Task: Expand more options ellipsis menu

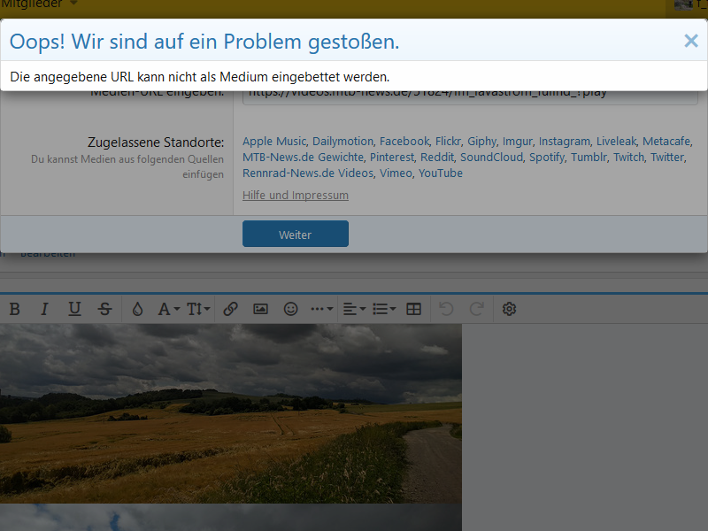Action: 321,309
